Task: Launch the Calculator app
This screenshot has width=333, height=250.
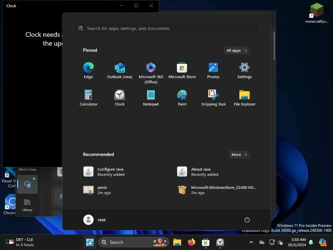Action: pos(88,98)
